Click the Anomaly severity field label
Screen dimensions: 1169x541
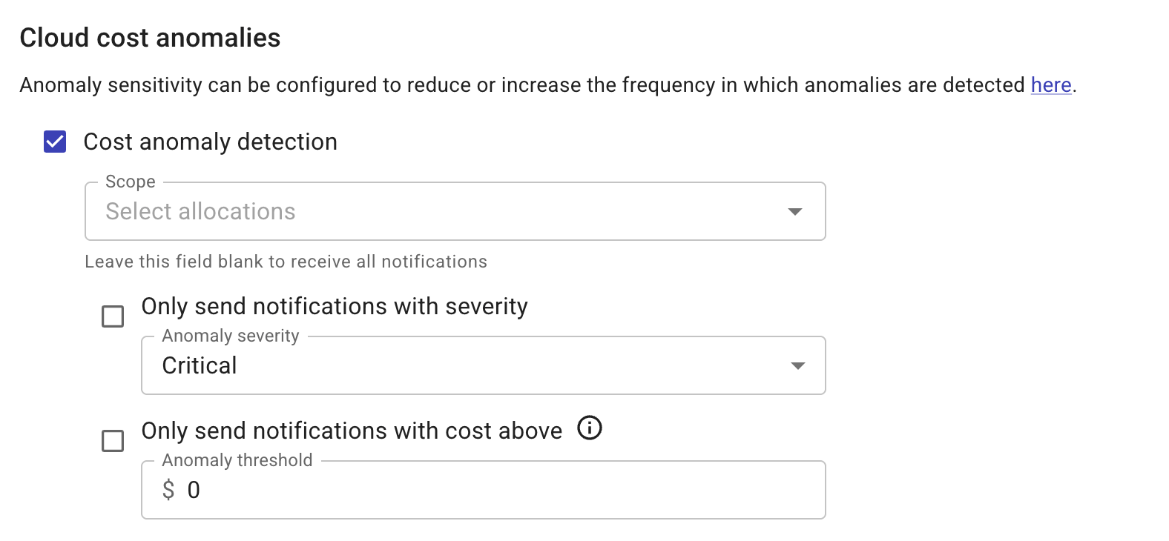pyautogui.click(x=229, y=336)
